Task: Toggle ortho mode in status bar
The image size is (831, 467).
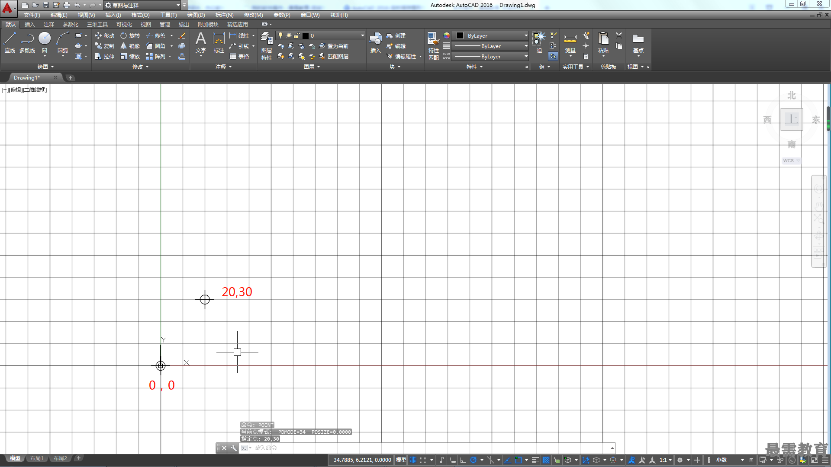Action: (x=463, y=460)
